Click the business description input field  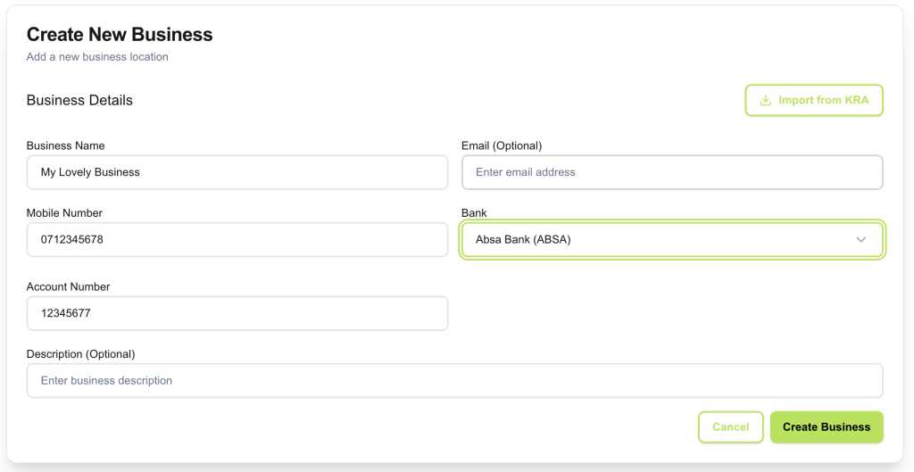click(454, 380)
